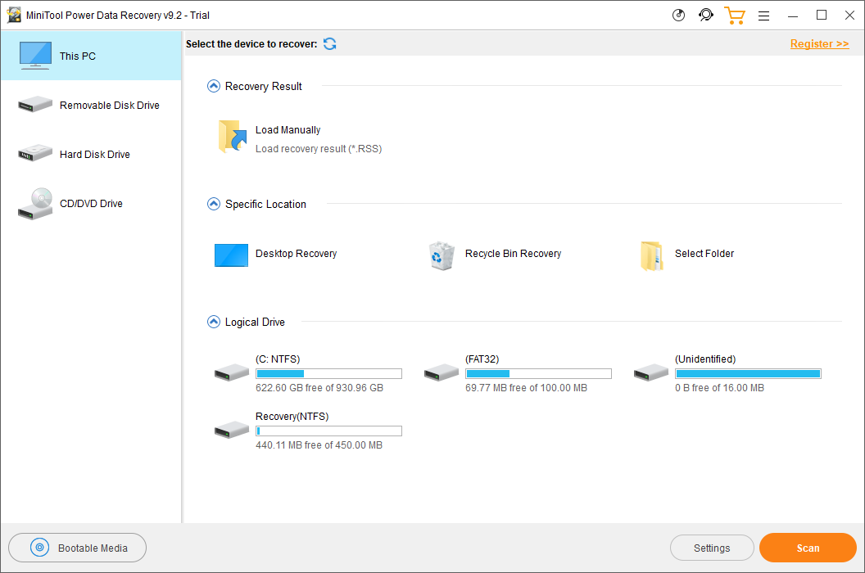
Task: Click 440.11 MB free of 450.00 MB text
Action: [x=319, y=445]
